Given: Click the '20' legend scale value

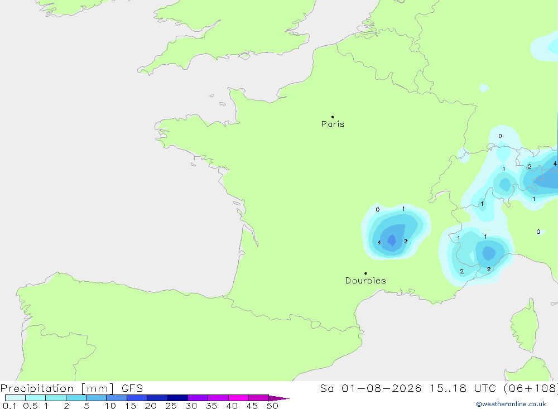Looking at the screenshot, I should 151,406.
